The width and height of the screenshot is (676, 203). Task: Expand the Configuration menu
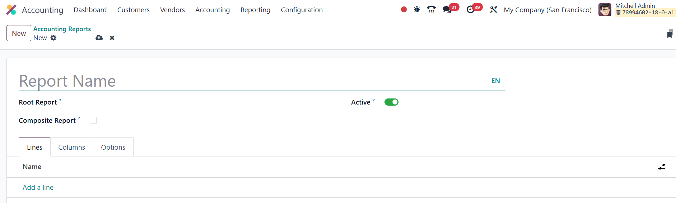pyautogui.click(x=302, y=10)
